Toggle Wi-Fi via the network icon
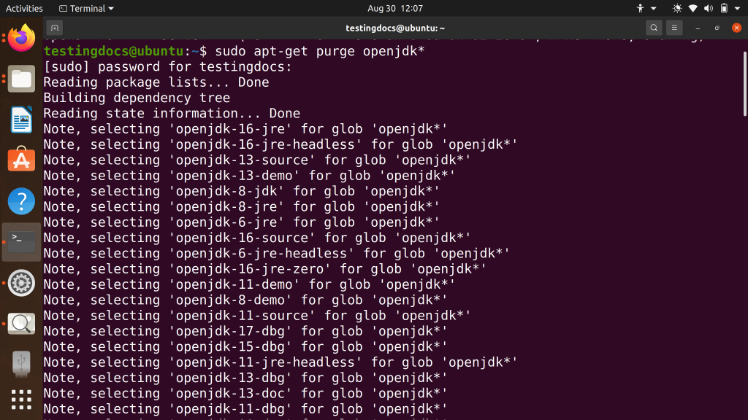The height and width of the screenshot is (420, 748). pos(692,8)
